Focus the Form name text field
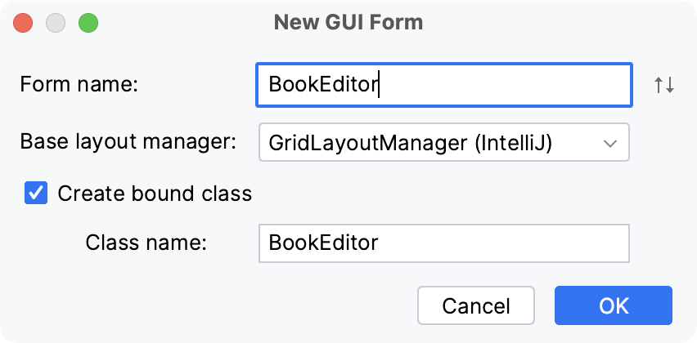 pos(507,85)
